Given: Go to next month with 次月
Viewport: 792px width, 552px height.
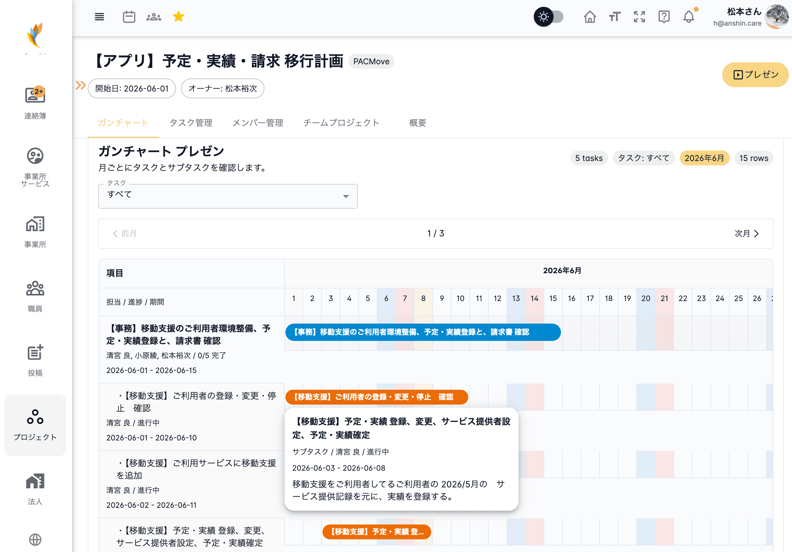Looking at the screenshot, I should pyautogui.click(x=747, y=234).
